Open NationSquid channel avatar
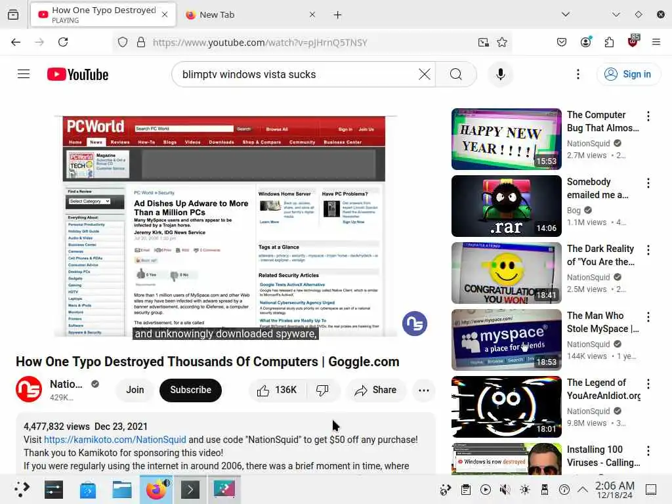Viewport: 672px width, 504px height. pos(29,389)
